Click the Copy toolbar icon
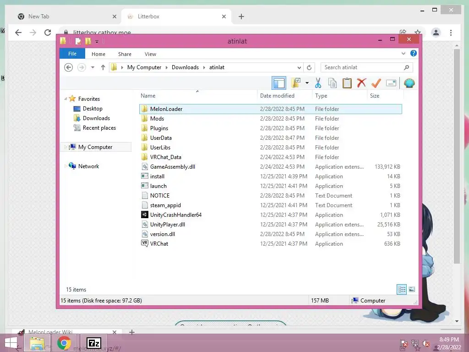 pos(333,83)
